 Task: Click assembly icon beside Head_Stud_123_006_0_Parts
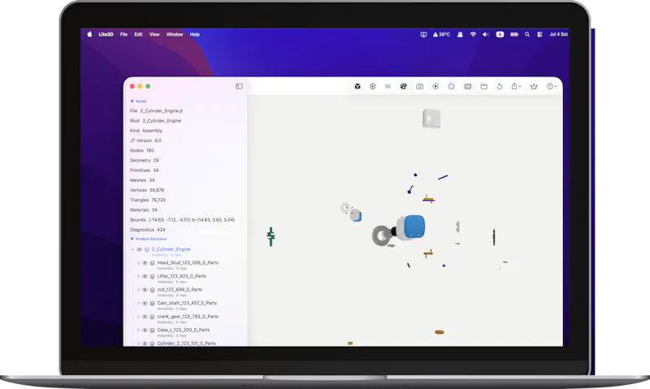pos(152,262)
